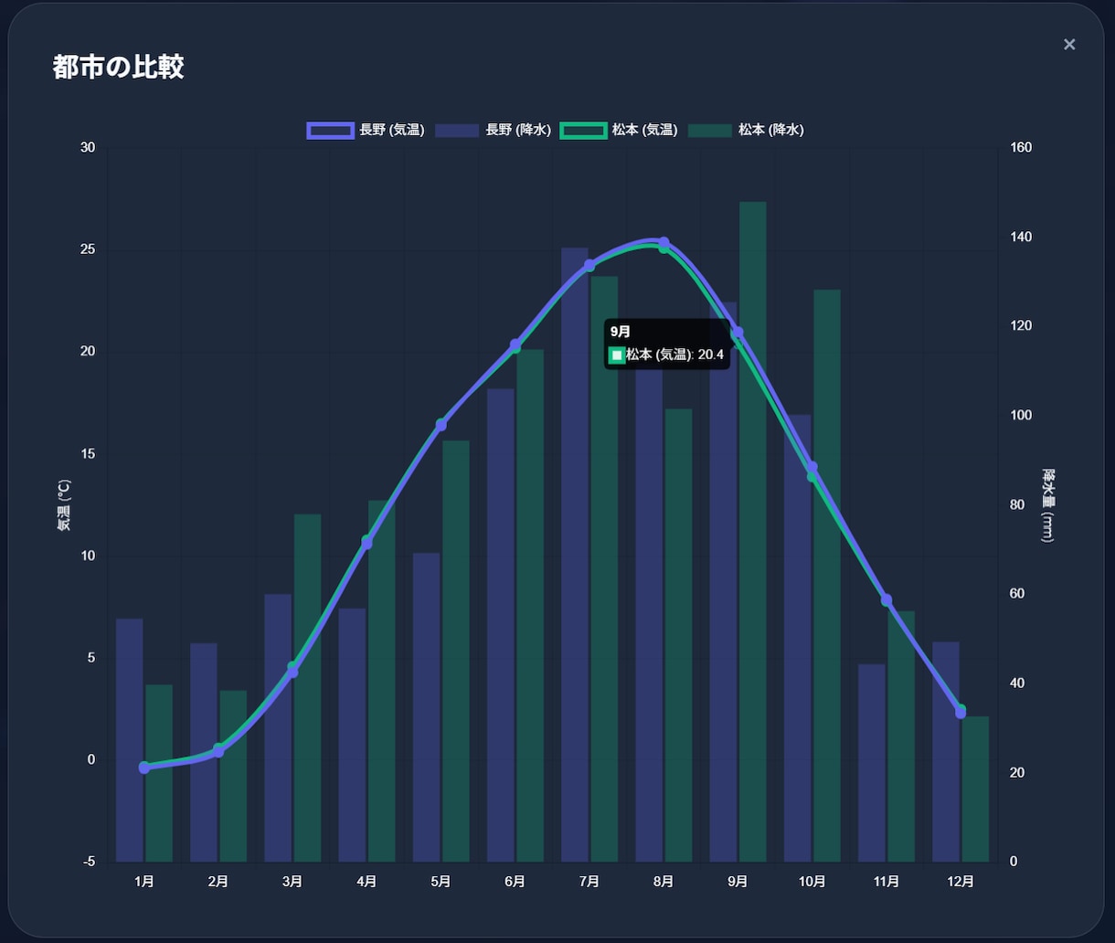This screenshot has width=1115, height=943.
Task: Toggle the 長野 (気温) legend label
Action: pos(392,130)
